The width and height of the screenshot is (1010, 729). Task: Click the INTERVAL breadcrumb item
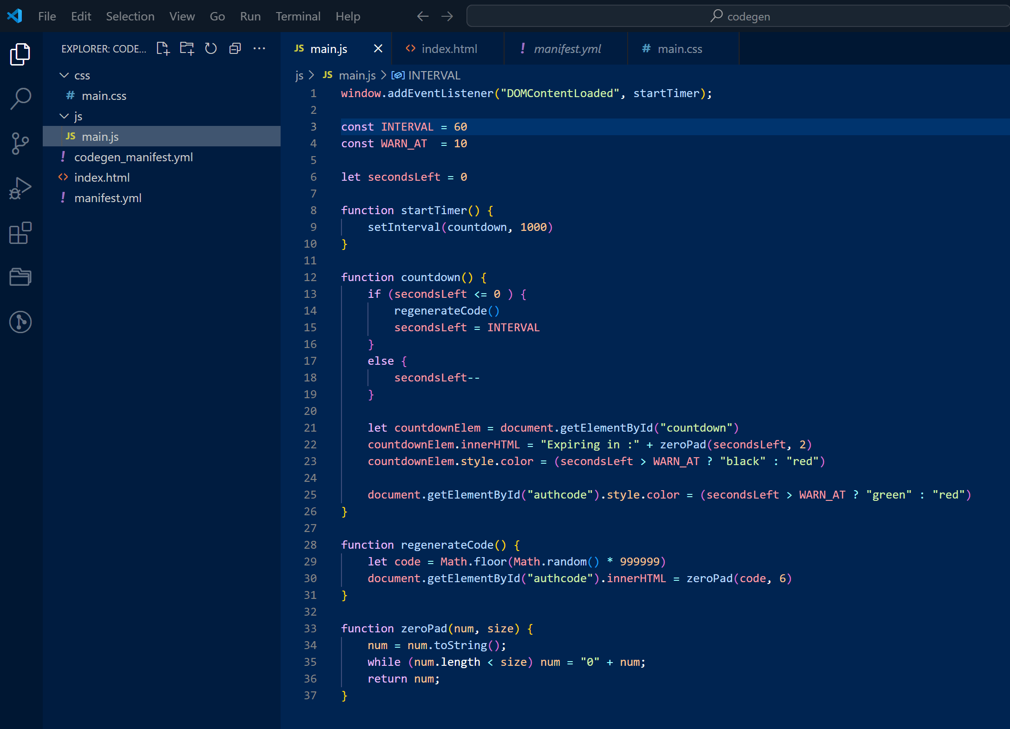(434, 75)
